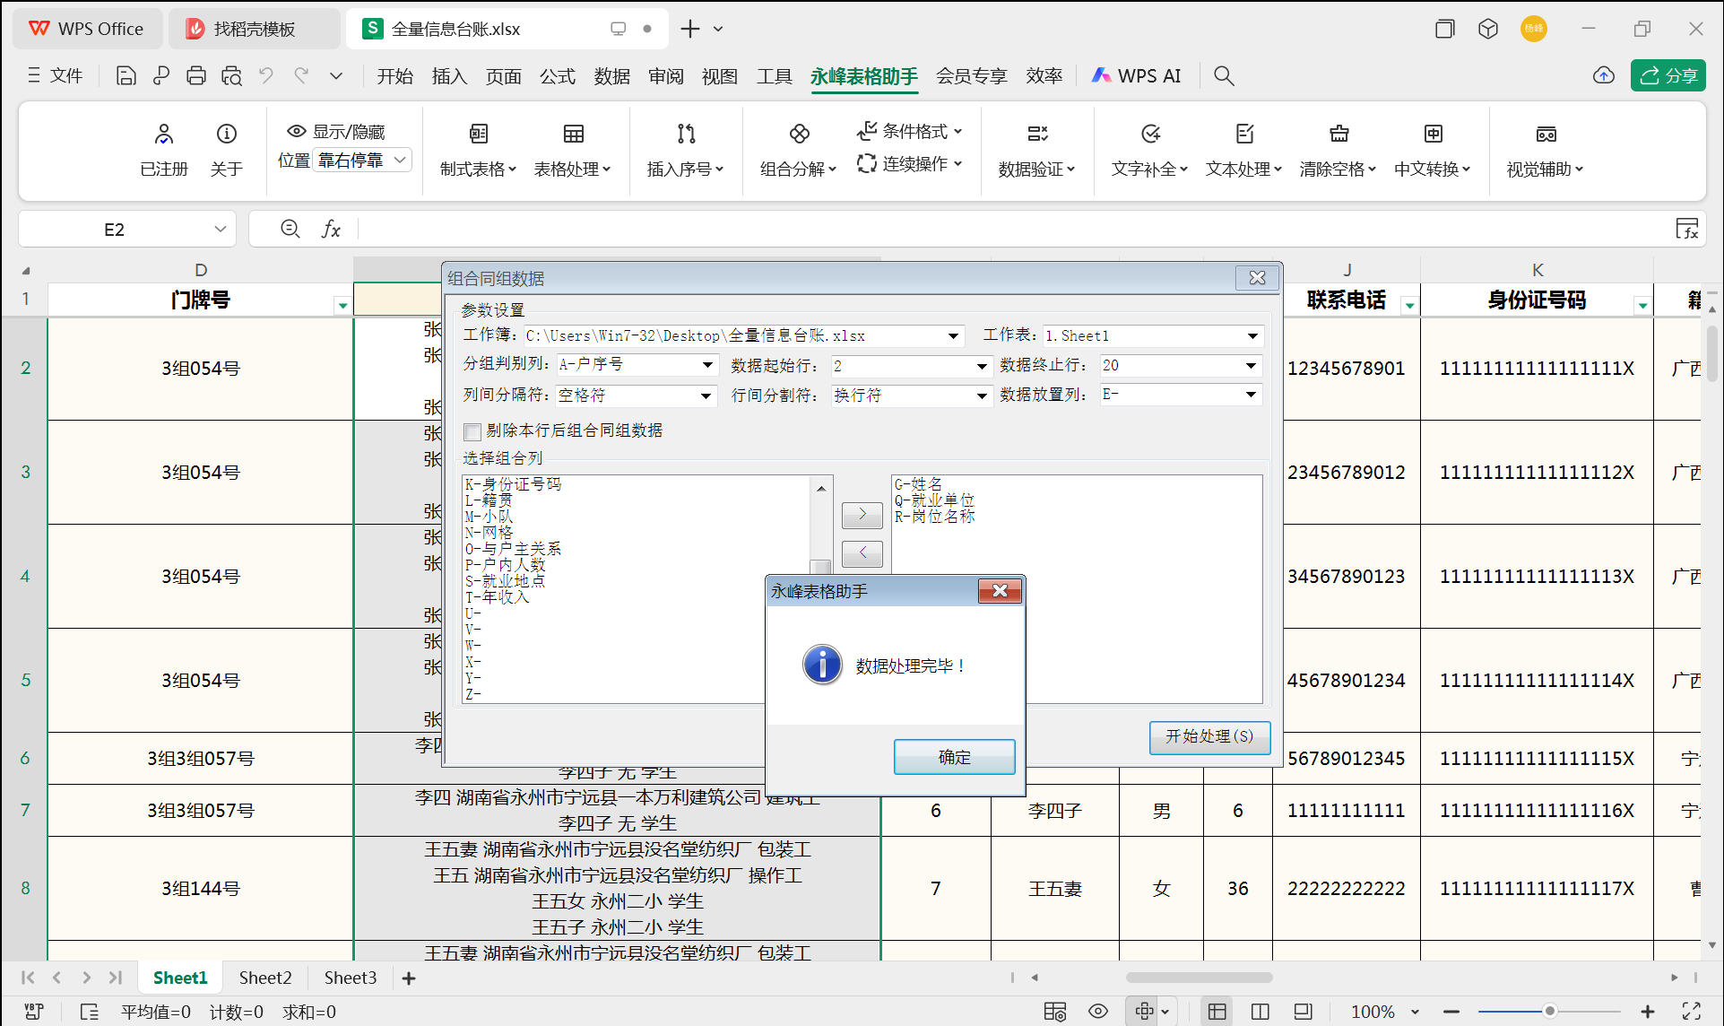This screenshot has width=1724, height=1026.
Task: Click the 视觉辅助 icon
Action: 1545,149
